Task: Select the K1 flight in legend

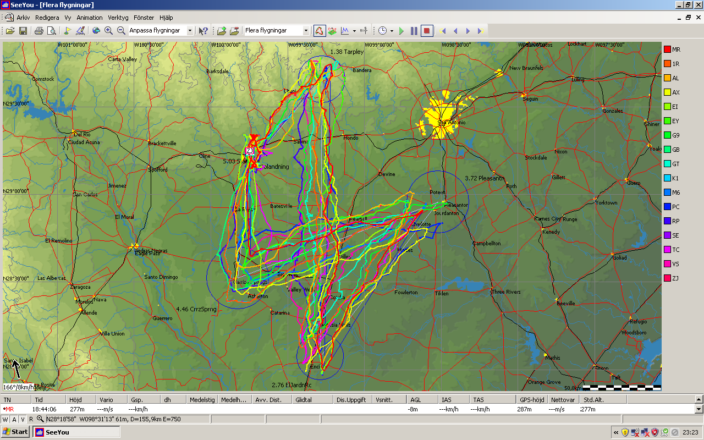Action: (672, 178)
